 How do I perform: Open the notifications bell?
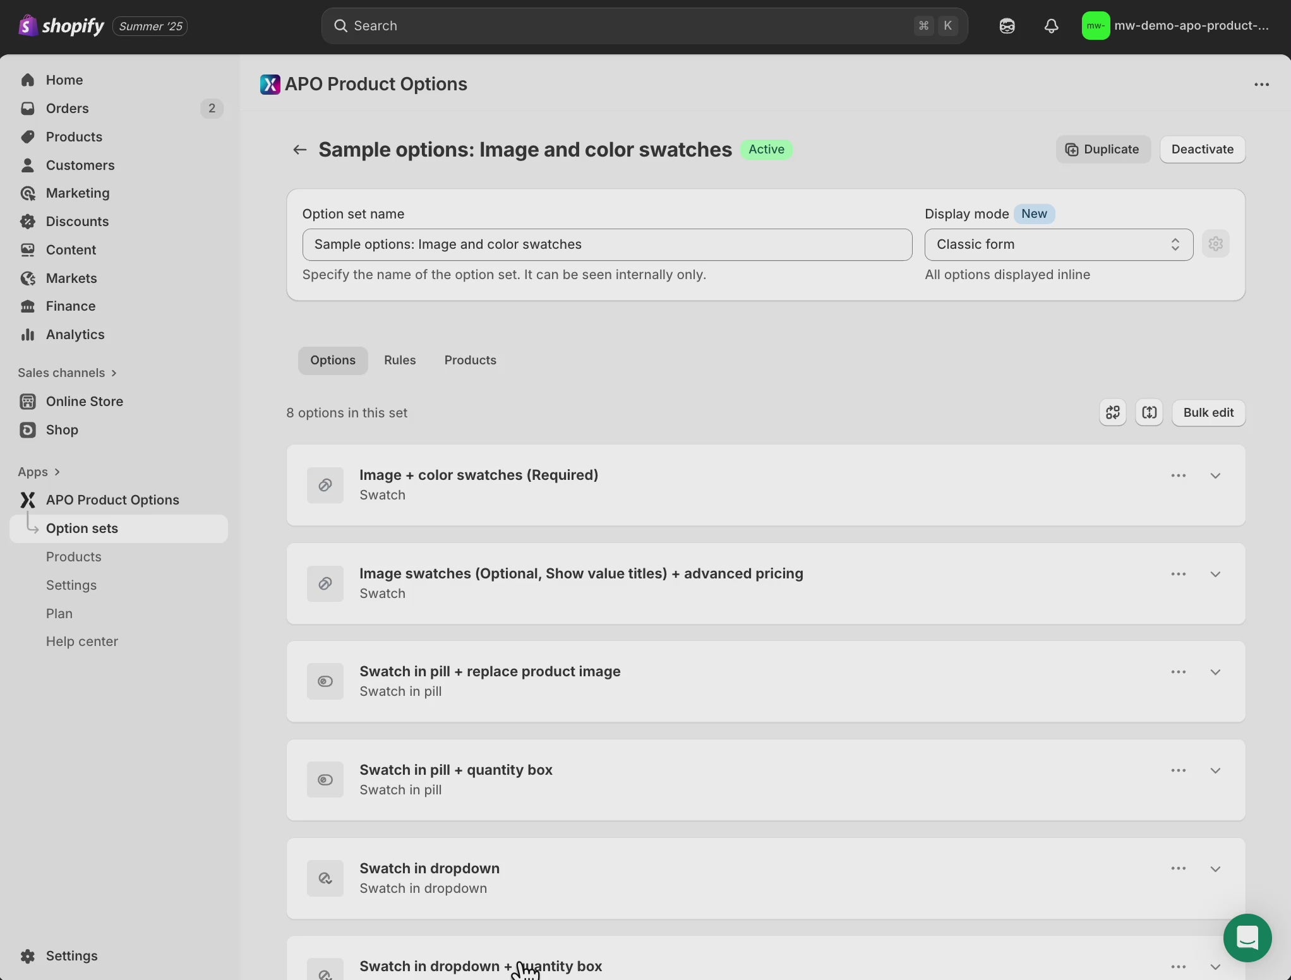tap(1051, 26)
